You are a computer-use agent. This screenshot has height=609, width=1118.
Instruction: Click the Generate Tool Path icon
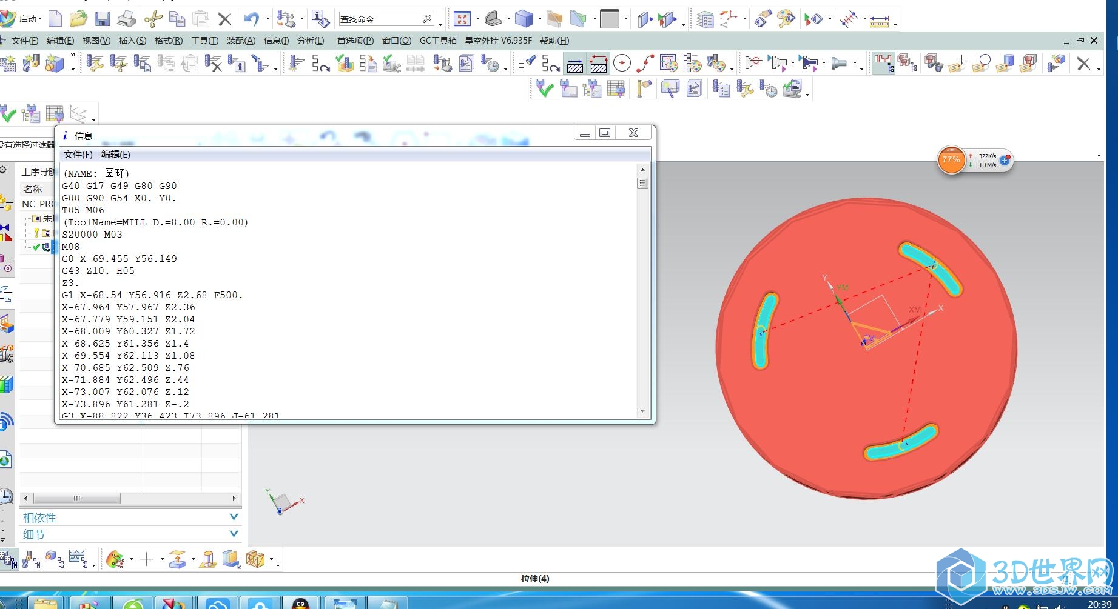tap(297, 63)
